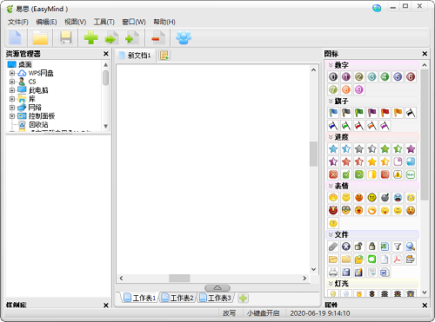Expand the 网络 tree node
Viewport: 435px width, 322px height.
point(12,108)
